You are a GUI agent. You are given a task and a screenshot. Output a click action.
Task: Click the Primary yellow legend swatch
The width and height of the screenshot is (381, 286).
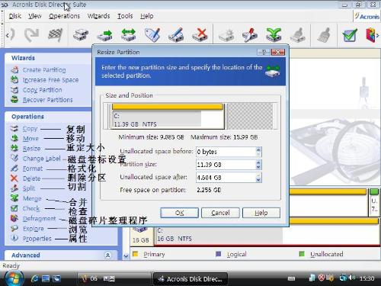[135, 254]
